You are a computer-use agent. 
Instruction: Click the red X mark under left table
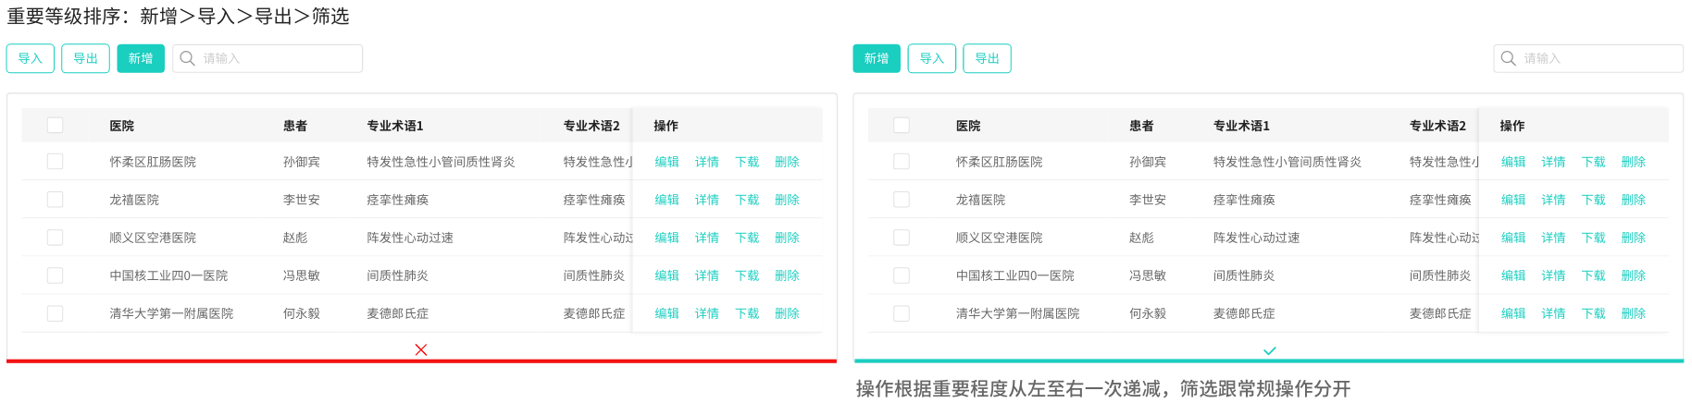tap(421, 349)
